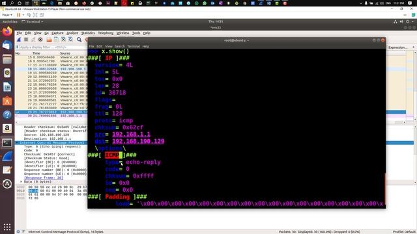Click the Wireshark restart capture icon
The image size is (417, 234).
pyautogui.click(x=33, y=40)
